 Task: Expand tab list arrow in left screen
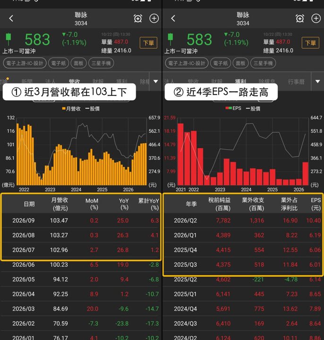155,81
